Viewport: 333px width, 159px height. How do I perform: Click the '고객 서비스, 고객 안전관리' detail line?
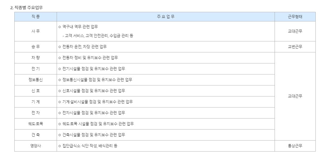[97, 36]
